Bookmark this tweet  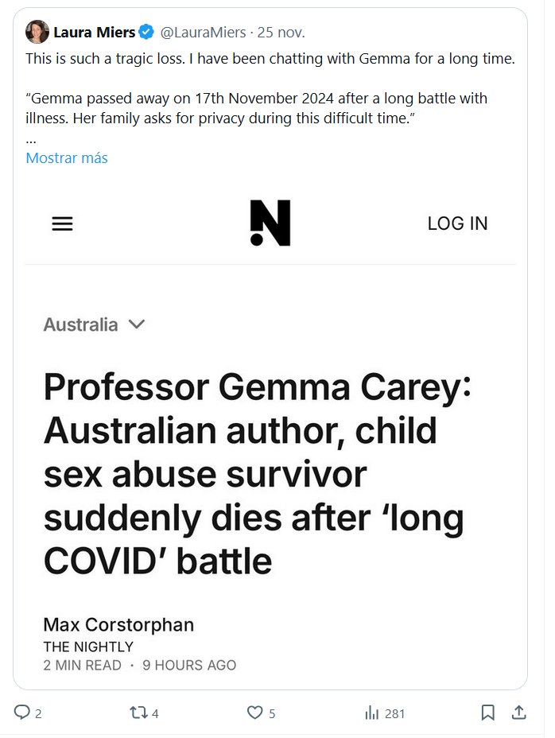coord(488,713)
